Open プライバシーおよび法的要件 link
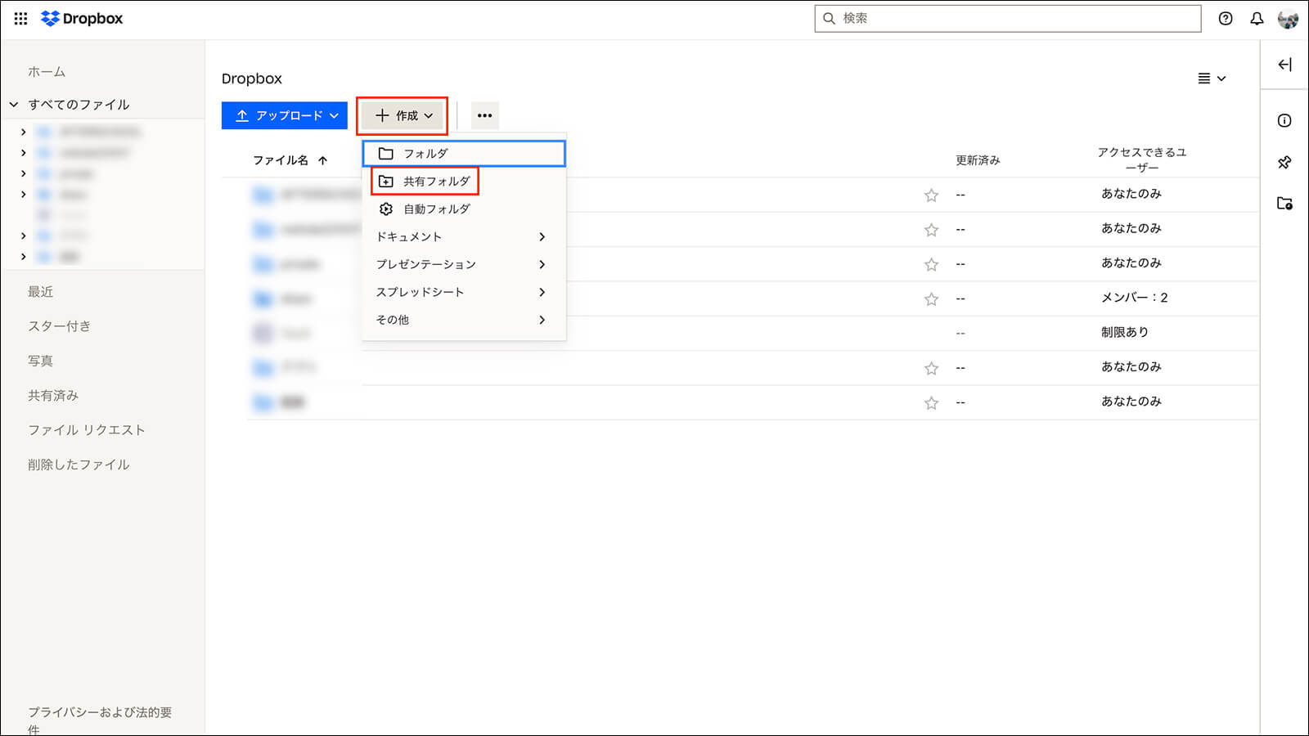The height and width of the screenshot is (736, 1309). pos(100,720)
